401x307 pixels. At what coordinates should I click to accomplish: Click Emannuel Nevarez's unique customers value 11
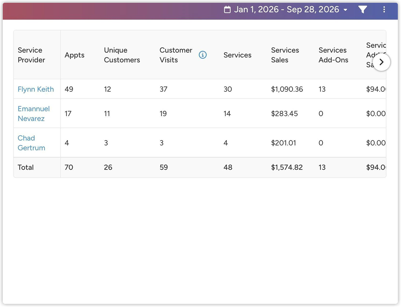pyautogui.click(x=107, y=114)
